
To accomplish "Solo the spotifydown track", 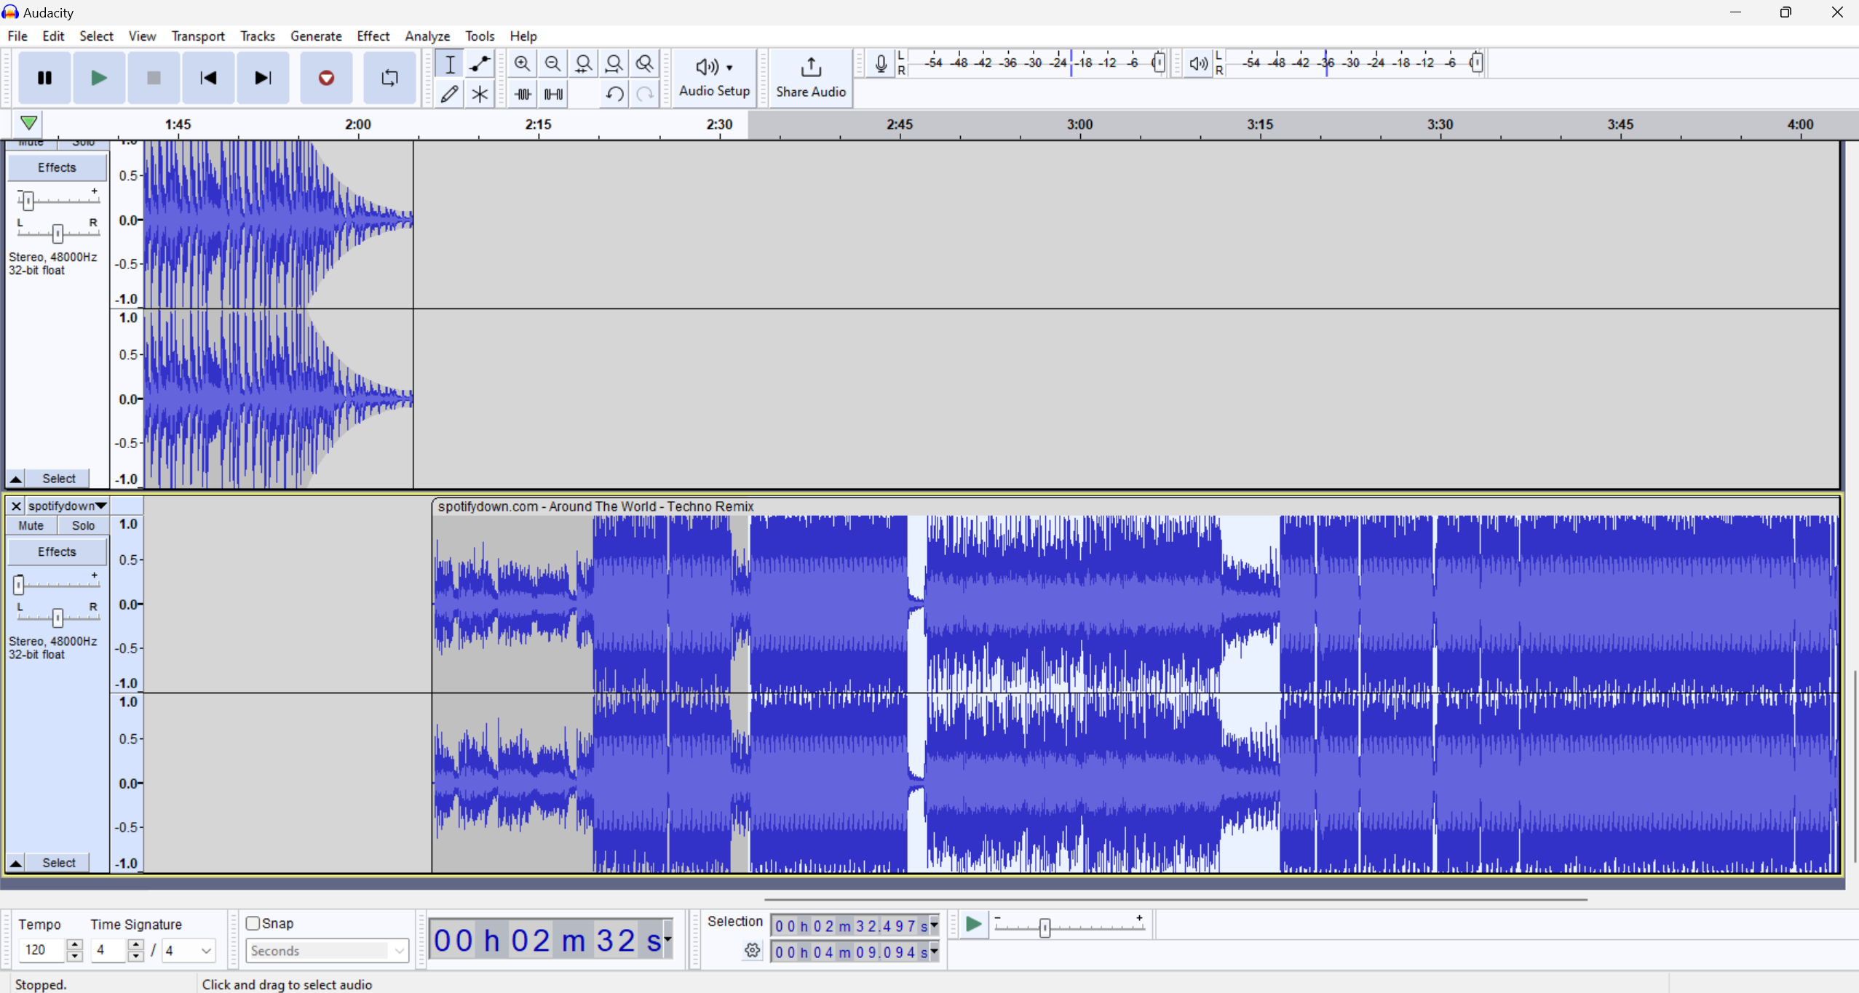I will coord(83,525).
